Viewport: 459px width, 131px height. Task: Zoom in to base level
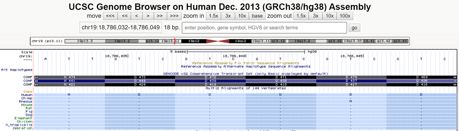[x=257, y=16]
